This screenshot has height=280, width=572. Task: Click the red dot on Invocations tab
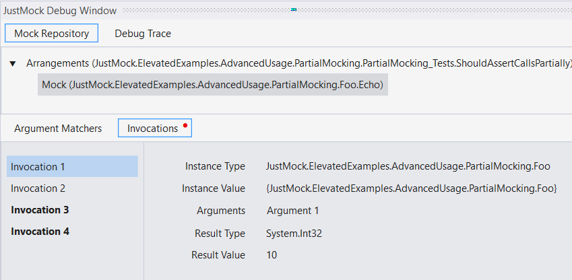point(185,125)
